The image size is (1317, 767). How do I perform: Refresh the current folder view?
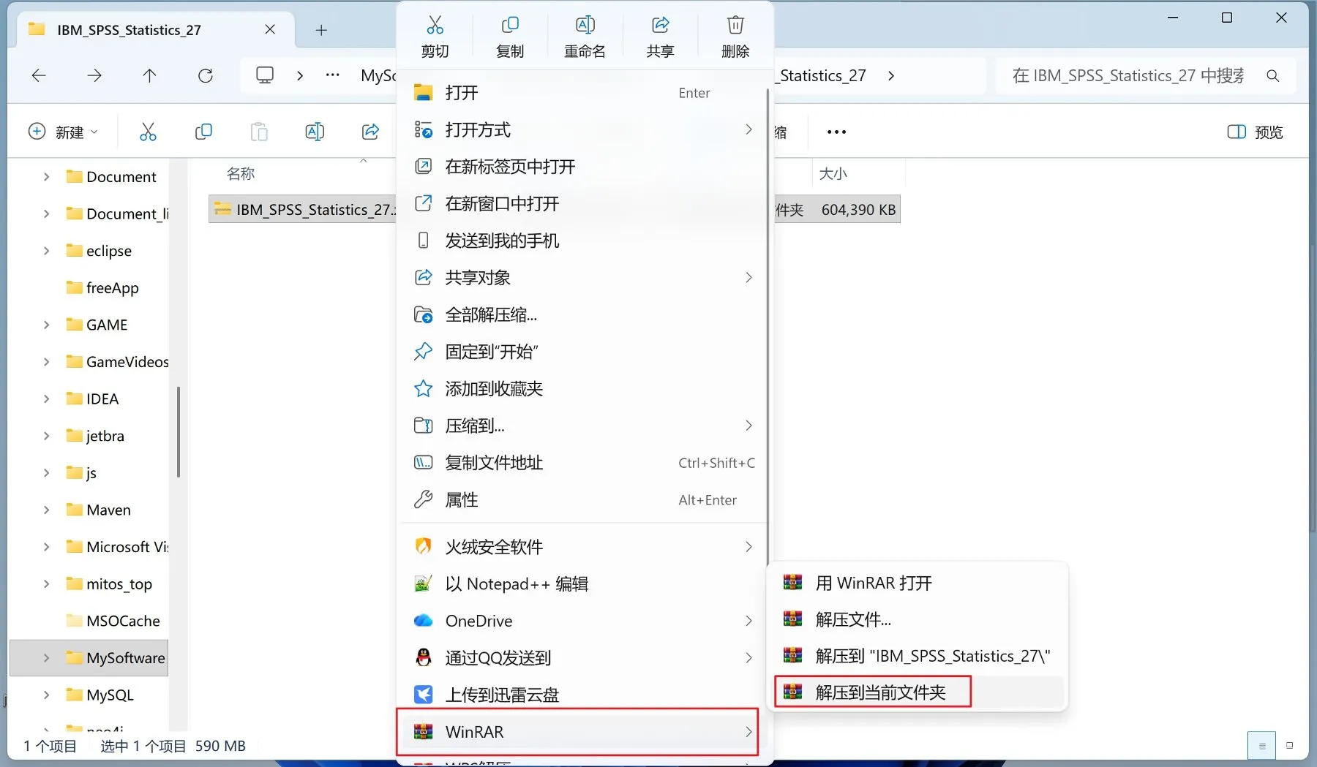pyautogui.click(x=206, y=75)
